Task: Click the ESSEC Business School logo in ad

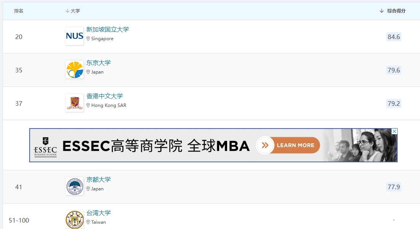Action: pyautogui.click(x=46, y=147)
